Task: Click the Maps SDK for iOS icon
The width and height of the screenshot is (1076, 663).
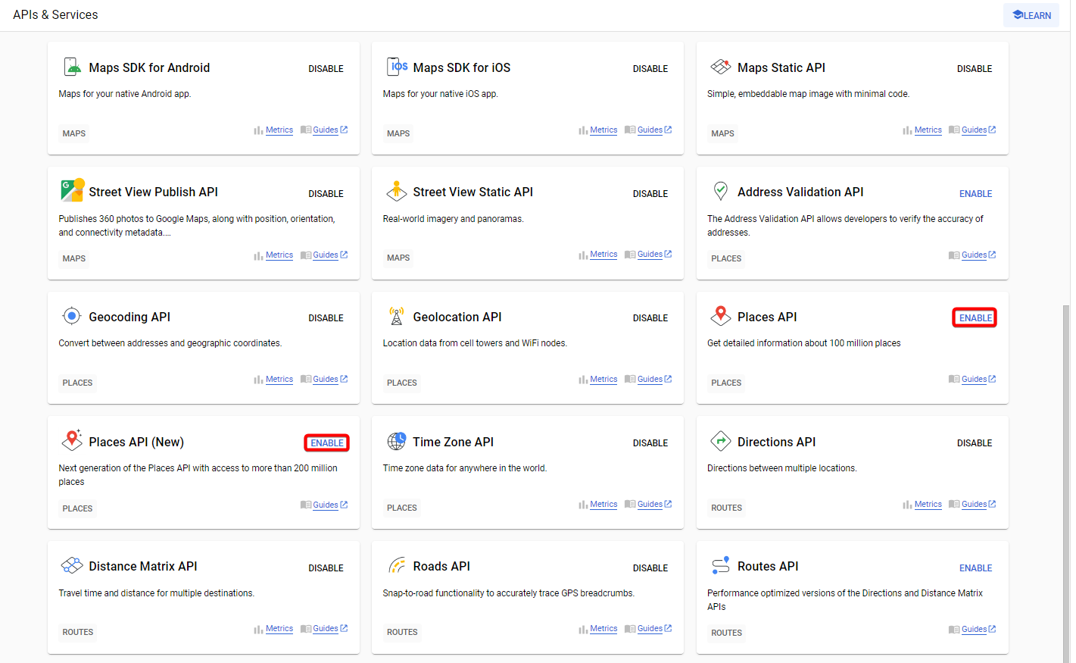Action: [397, 67]
